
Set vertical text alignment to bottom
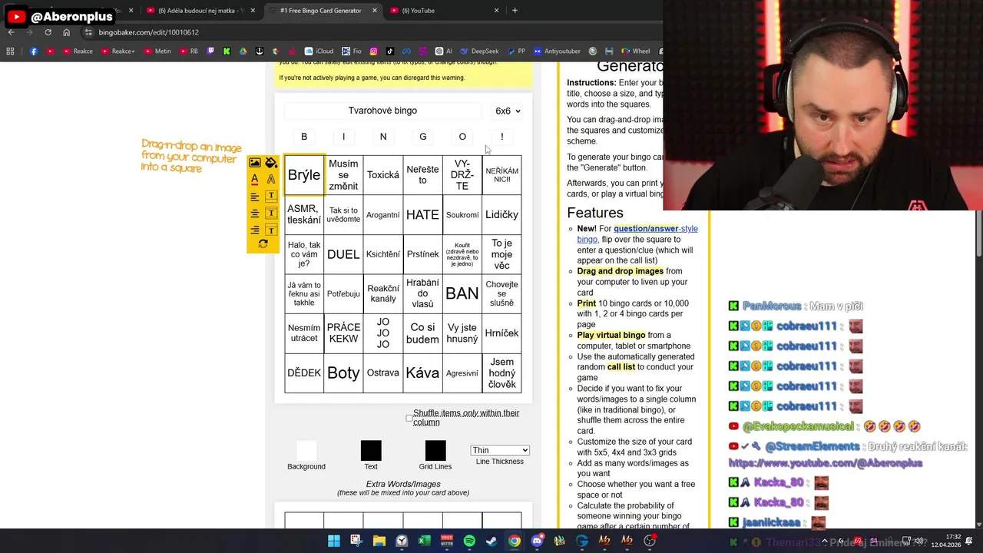pyautogui.click(x=271, y=230)
